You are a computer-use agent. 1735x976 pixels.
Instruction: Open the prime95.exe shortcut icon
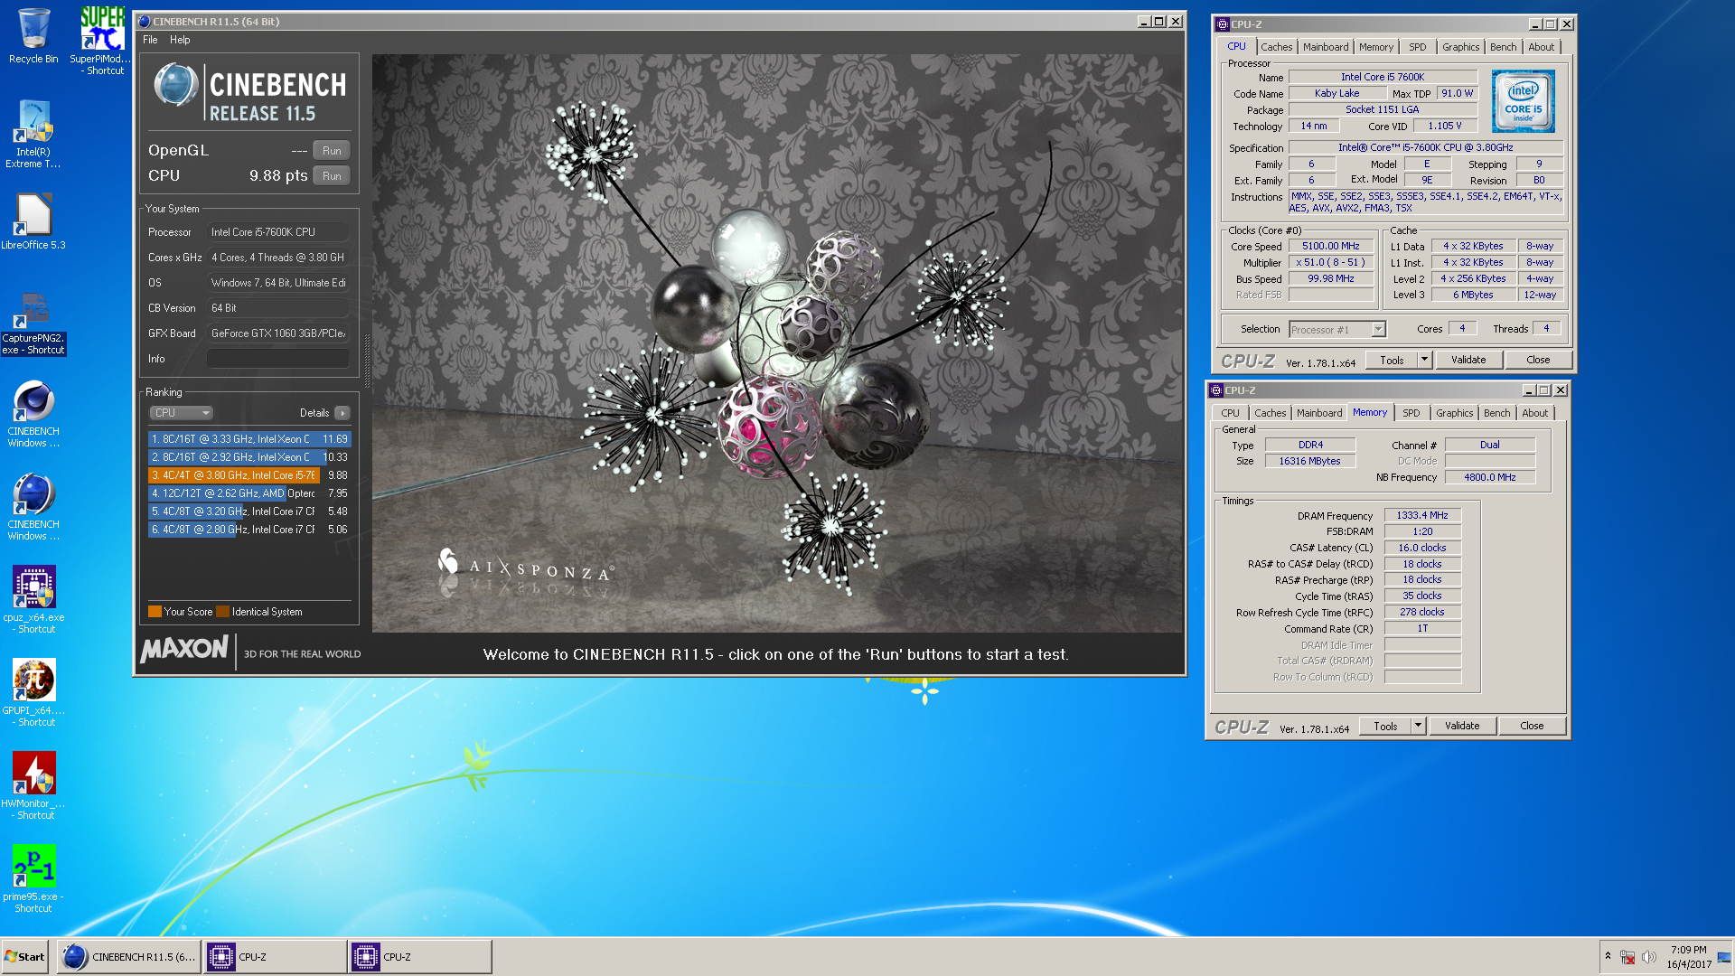33,878
